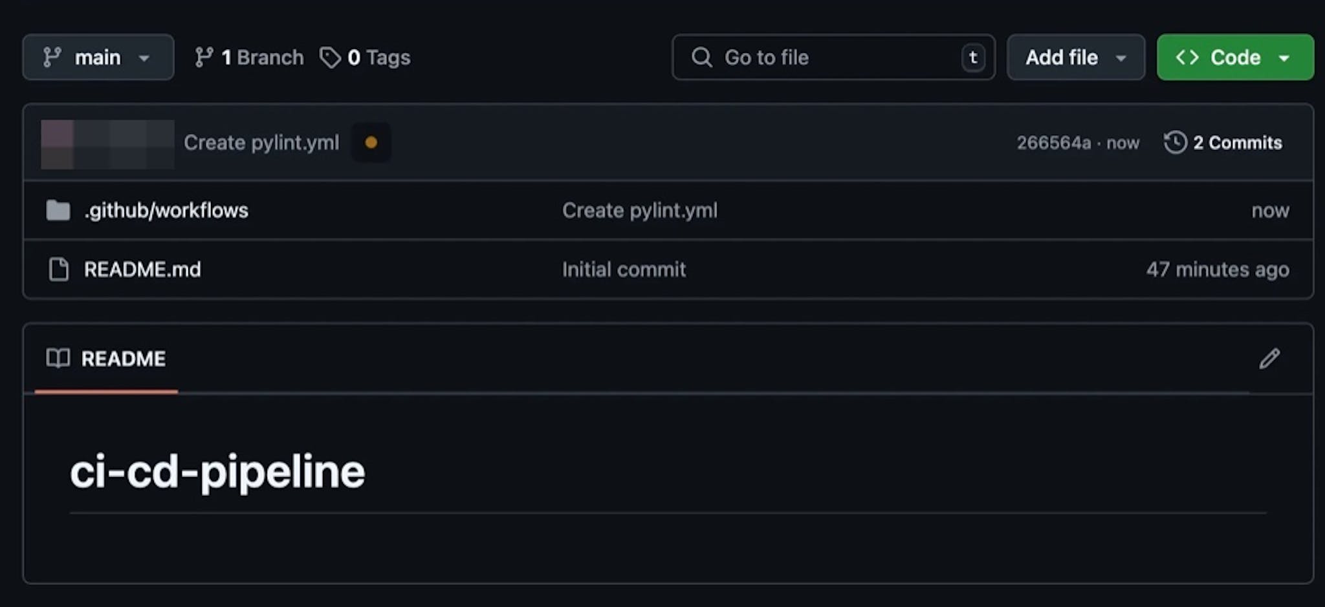This screenshot has height=607, width=1325.
Task: Open commit hash 266564a
Action: [1053, 142]
